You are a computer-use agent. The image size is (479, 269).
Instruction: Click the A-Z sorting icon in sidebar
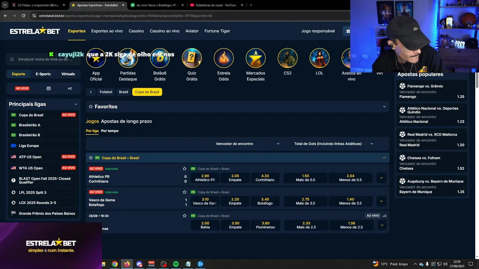[x=70, y=89]
